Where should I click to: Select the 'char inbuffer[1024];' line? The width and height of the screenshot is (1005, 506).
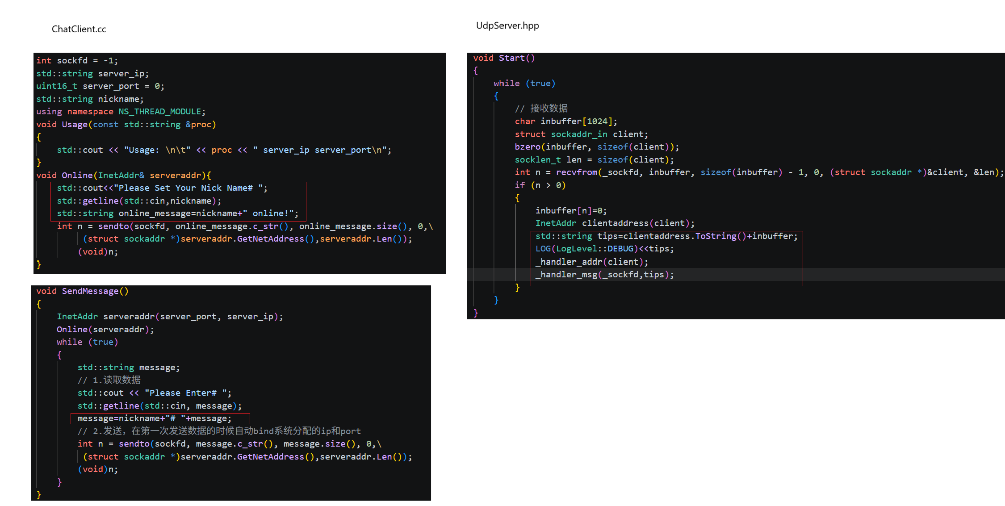(x=566, y=121)
